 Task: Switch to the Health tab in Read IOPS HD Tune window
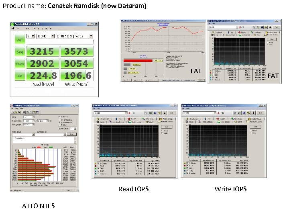coord(132,119)
